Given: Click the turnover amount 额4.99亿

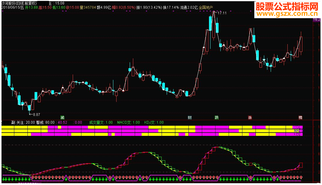Looking at the screenshot, I should pos(104,7).
